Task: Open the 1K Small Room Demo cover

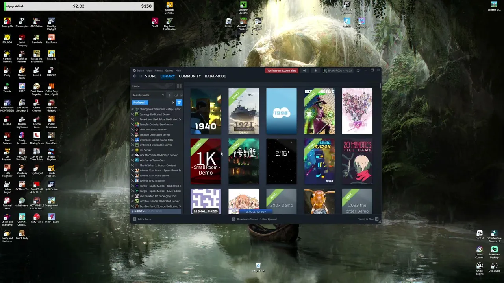Action: coord(206,161)
